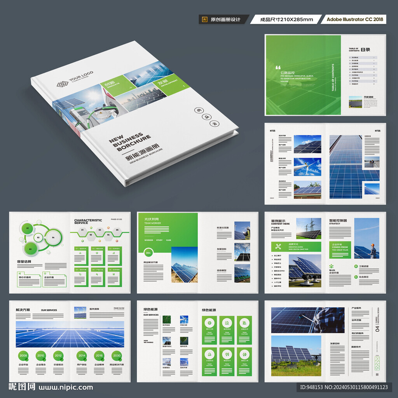Click the 容量估算 heading
Screen dimensions: 398x398
point(24,262)
